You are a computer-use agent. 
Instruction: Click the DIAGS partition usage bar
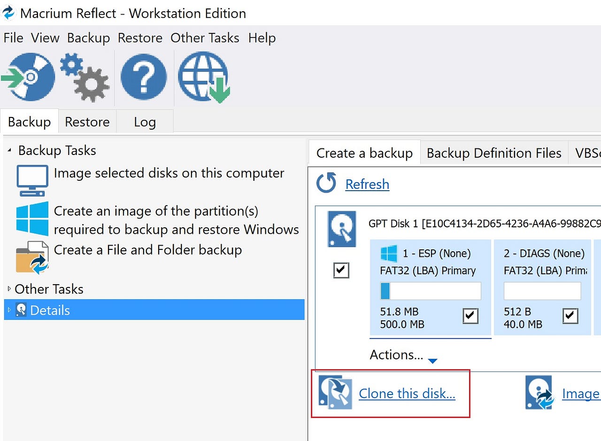tap(542, 291)
